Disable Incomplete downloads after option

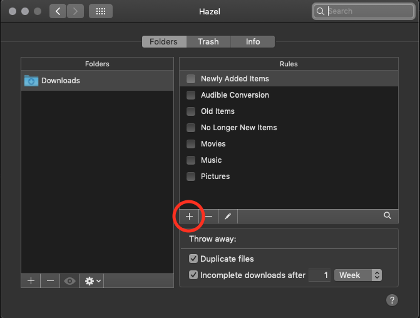click(x=193, y=275)
